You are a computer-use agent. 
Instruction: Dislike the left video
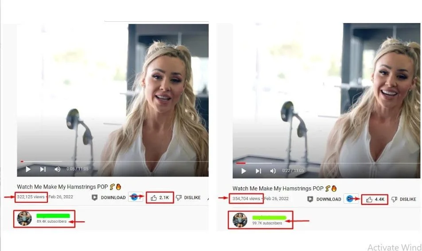click(188, 197)
